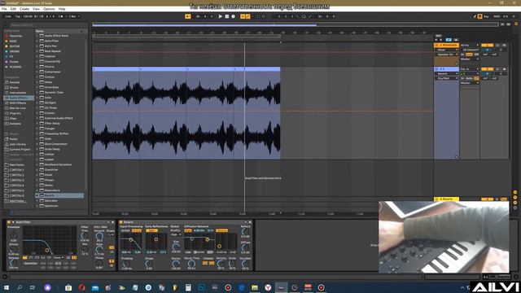Open the Edit menu
521x293 pixels.
pyautogui.click(x=13, y=9)
